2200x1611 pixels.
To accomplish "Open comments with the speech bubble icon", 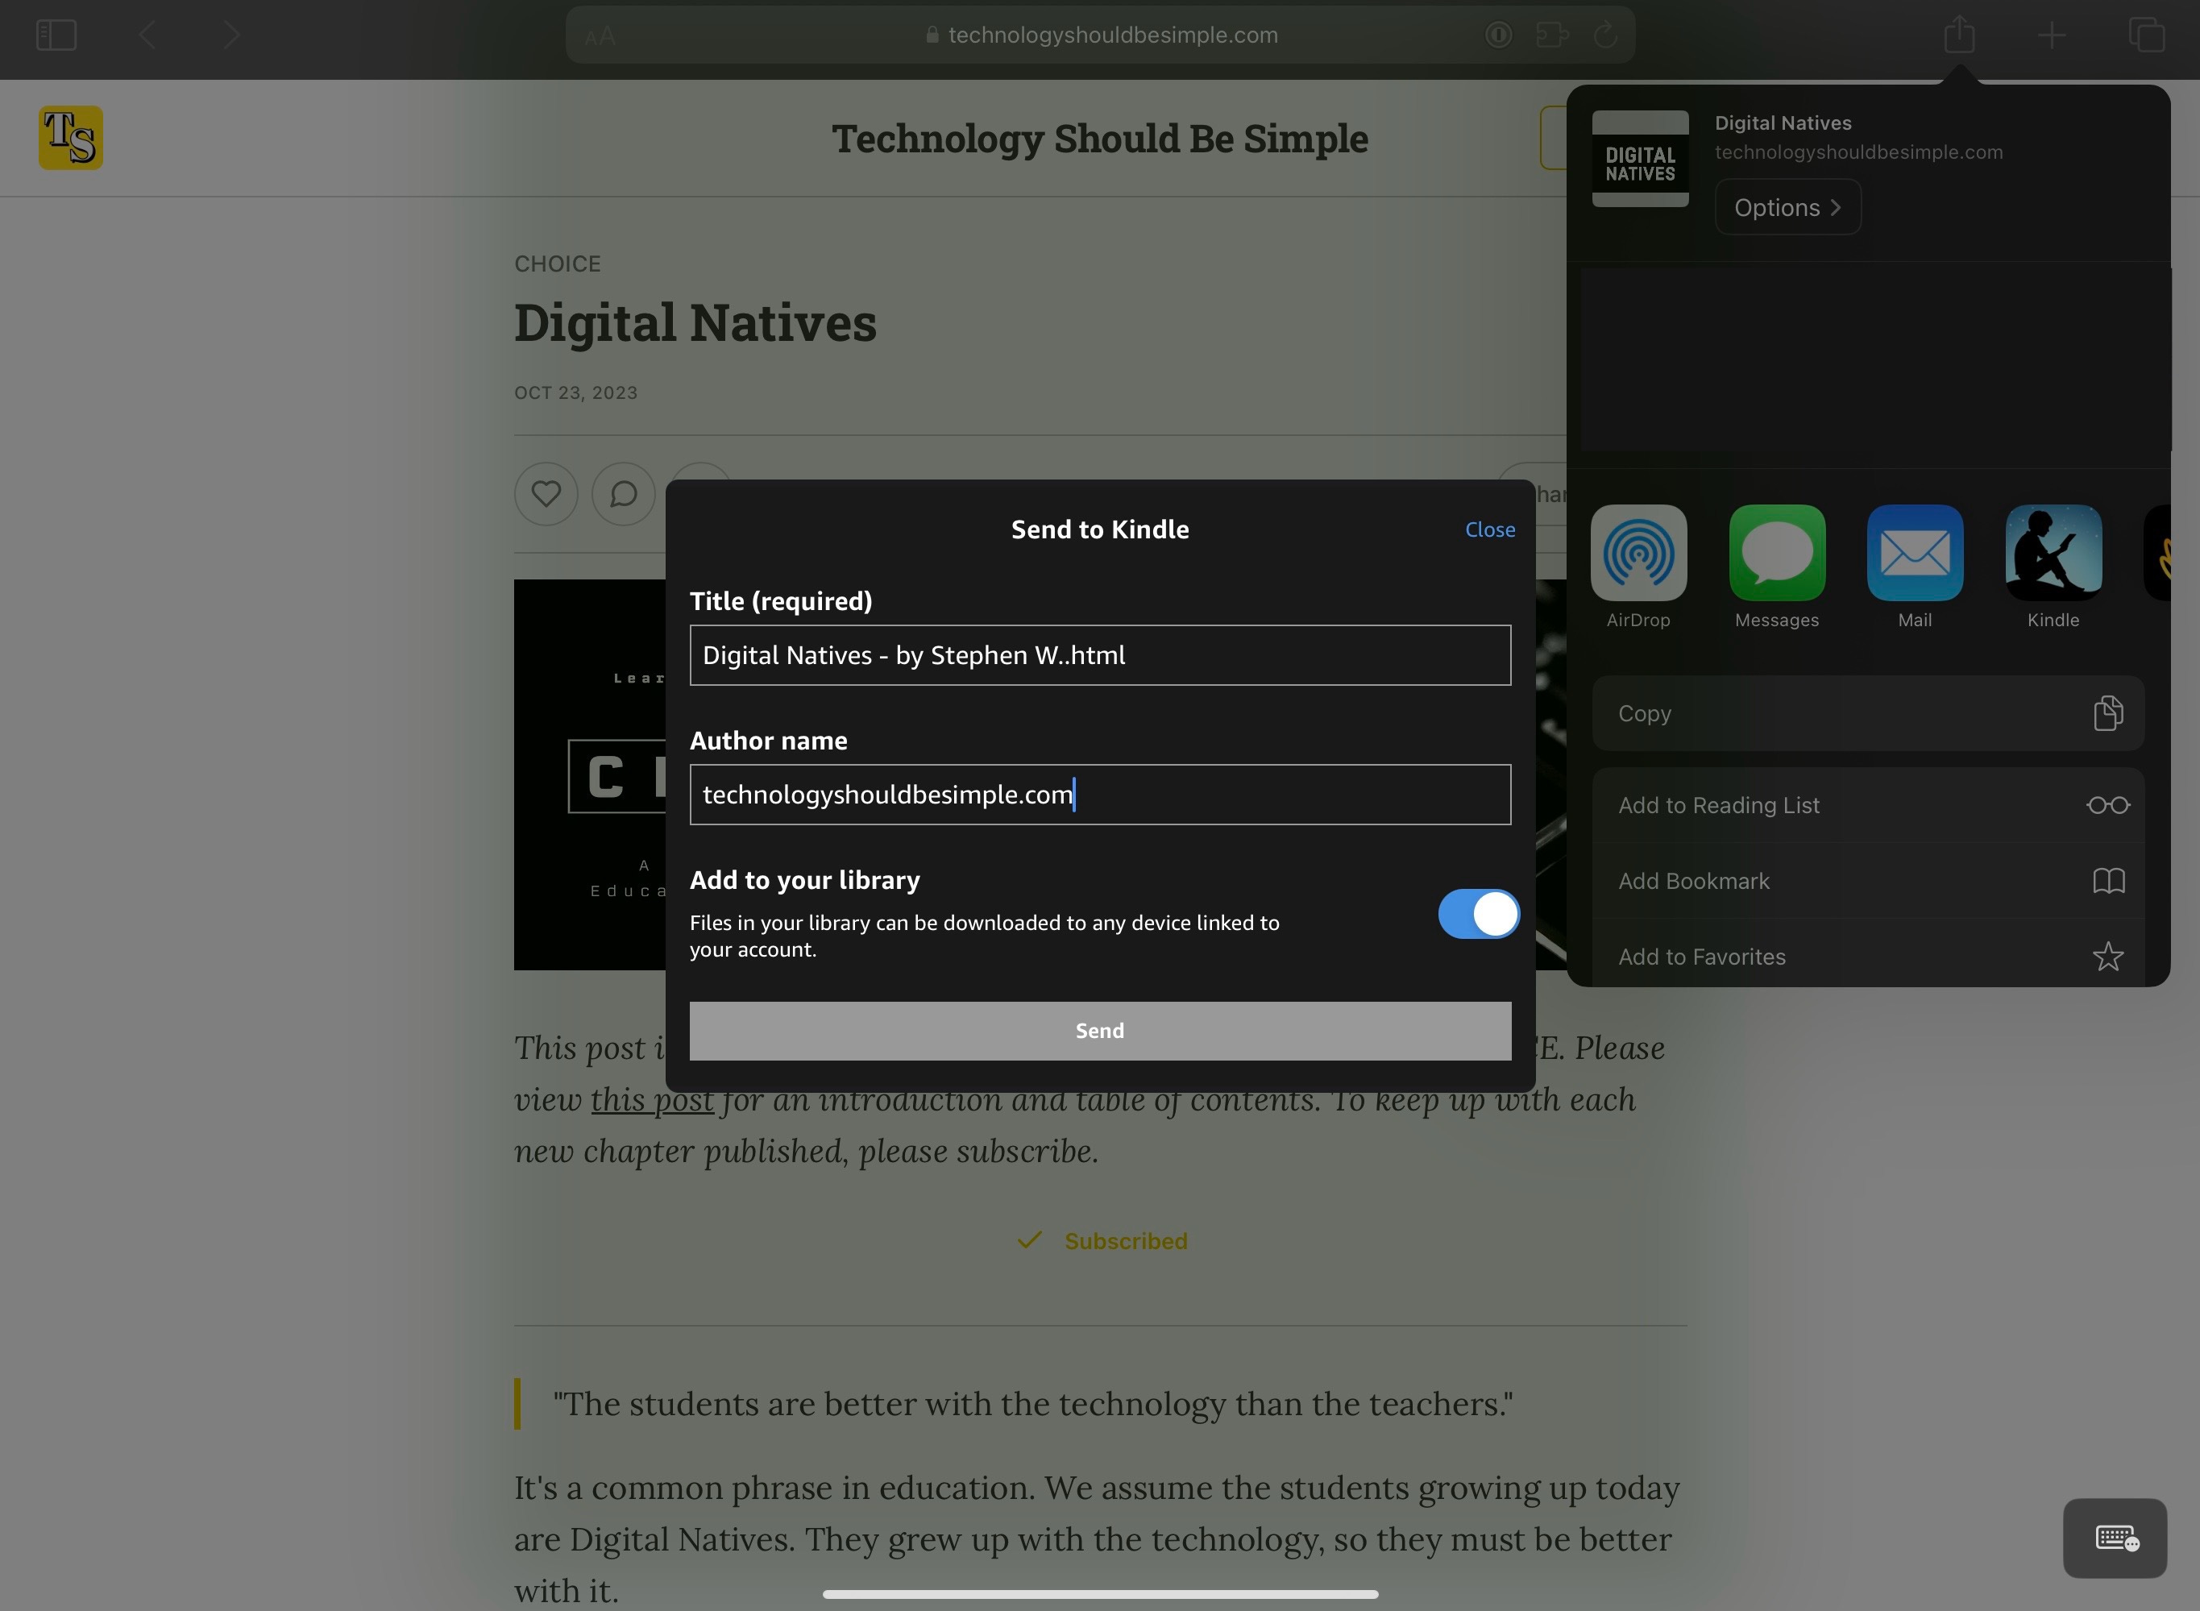I will (623, 493).
